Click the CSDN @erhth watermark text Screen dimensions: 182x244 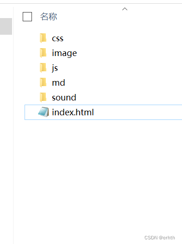pyautogui.click(x=160, y=238)
